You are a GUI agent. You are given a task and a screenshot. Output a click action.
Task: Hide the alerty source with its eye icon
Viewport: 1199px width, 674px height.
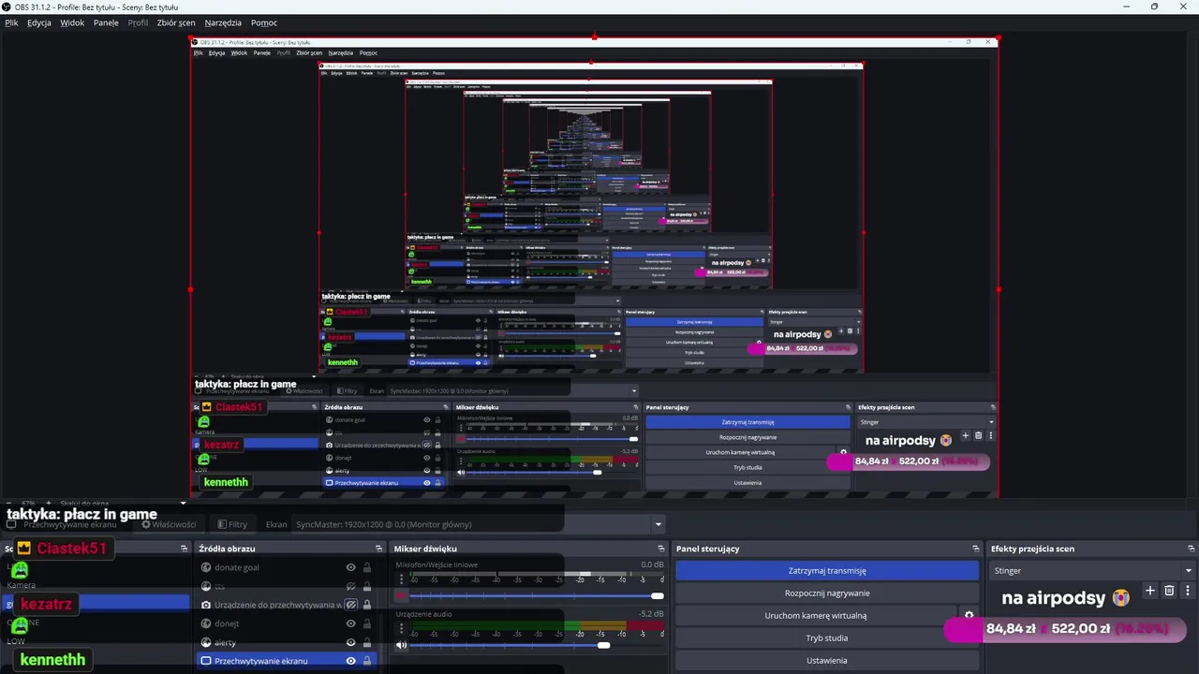[x=351, y=642]
